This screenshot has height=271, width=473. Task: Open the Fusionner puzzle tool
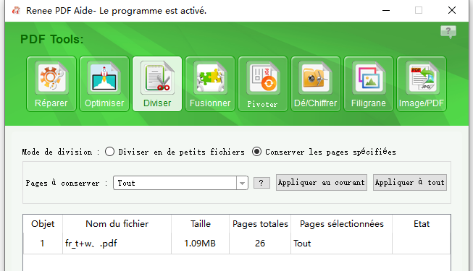[x=210, y=84]
